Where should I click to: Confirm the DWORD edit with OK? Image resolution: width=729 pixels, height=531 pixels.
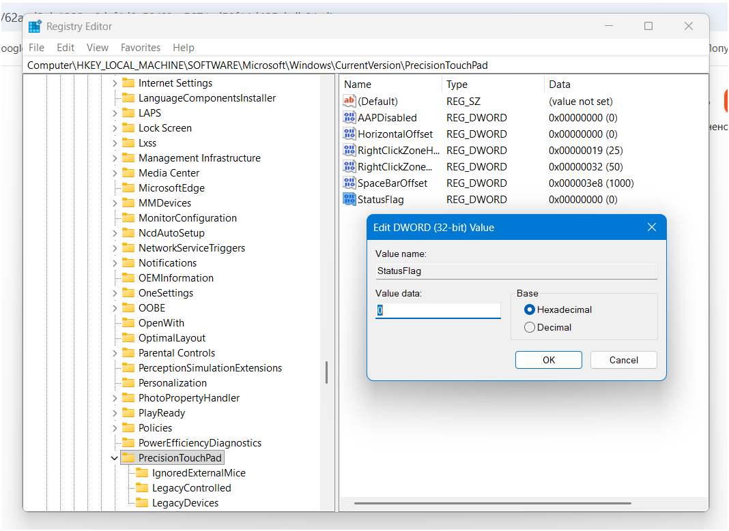(549, 360)
